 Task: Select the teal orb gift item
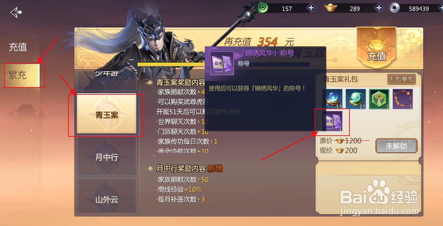pos(356,99)
